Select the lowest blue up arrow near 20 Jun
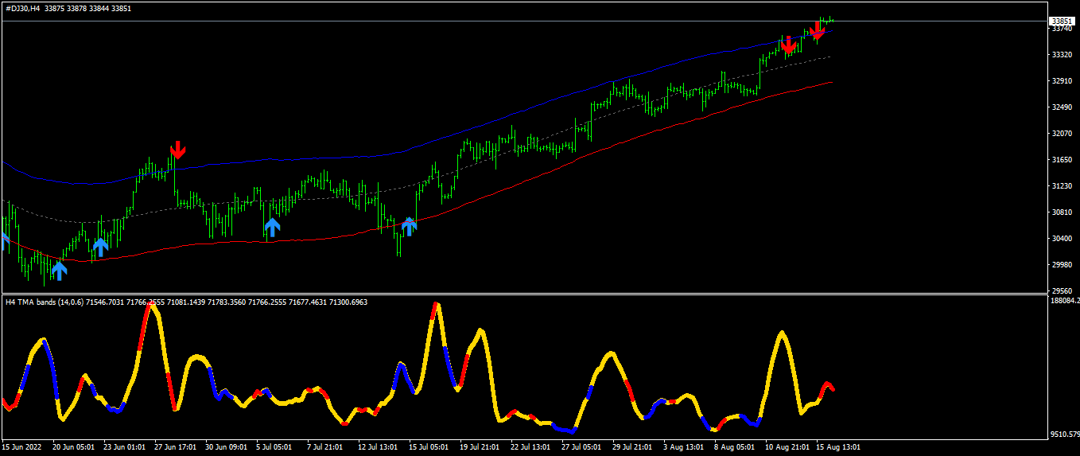 click(59, 271)
